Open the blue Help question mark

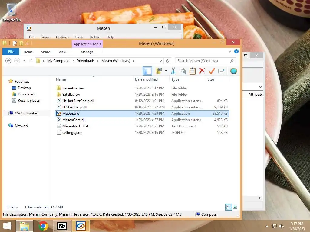click(236, 51)
